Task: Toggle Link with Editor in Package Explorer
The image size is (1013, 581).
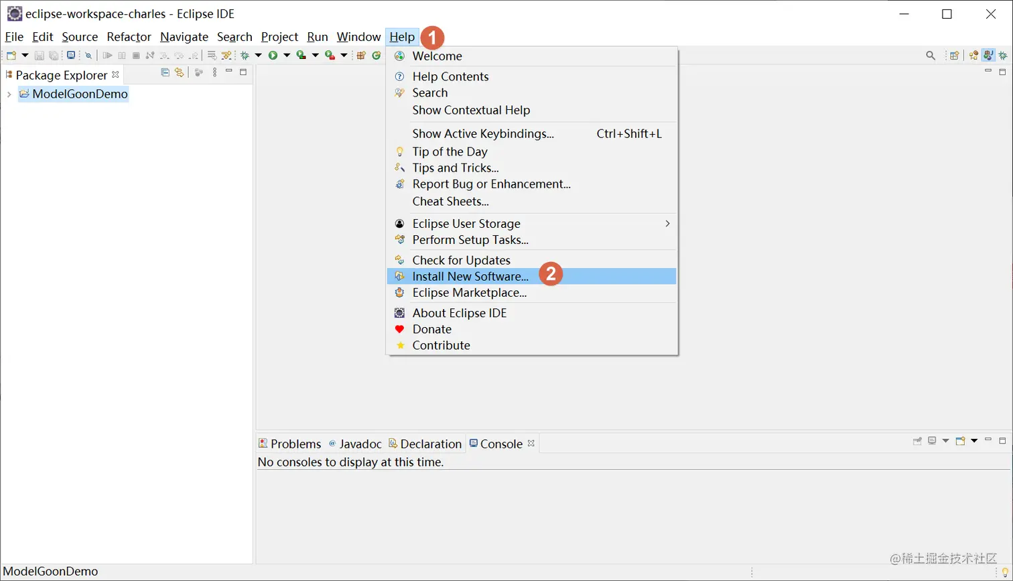Action: (179, 72)
